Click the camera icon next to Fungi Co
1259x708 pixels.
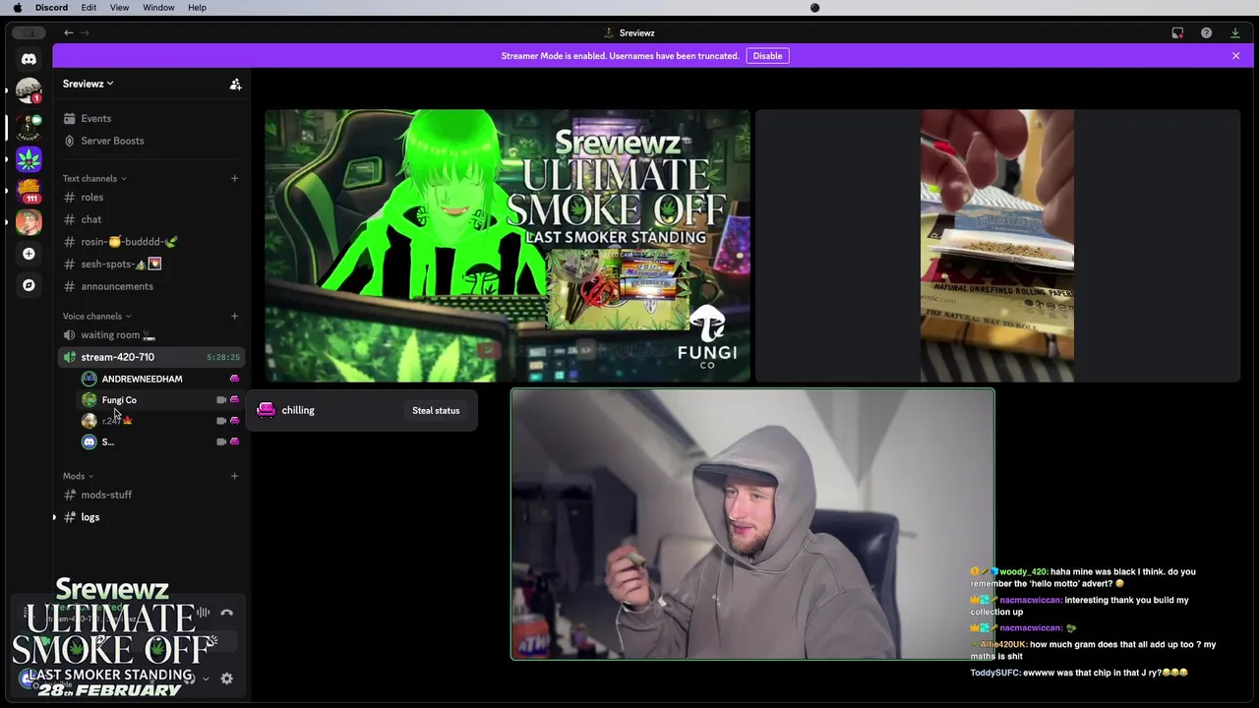click(x=221, y=400)
